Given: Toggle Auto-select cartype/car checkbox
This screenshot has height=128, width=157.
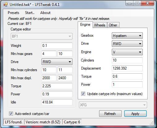Looking at the screenshot, I should [11, 114].
